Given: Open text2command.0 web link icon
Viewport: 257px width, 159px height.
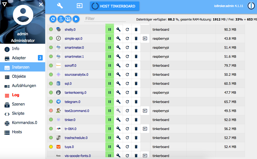Looking at the screenshot, I should click(145, 111).
